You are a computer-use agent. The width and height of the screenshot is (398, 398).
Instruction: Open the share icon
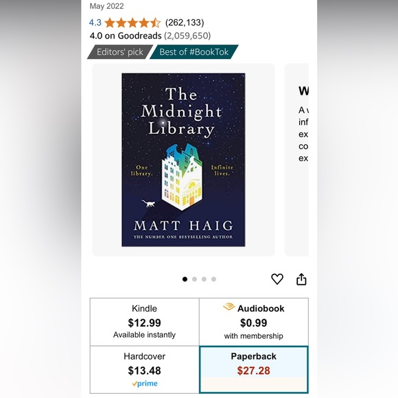tap(301, 279)
